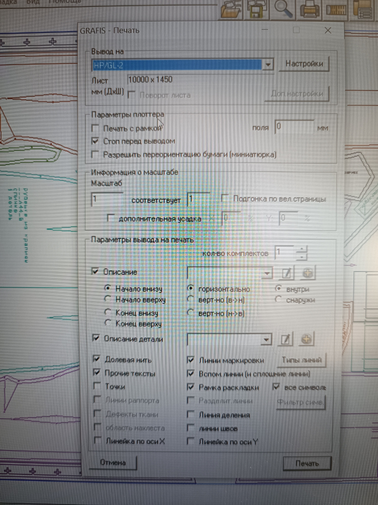Uncheck Вспом.линии checkbox
The height and width of the screenshot is (505, 378).
191,373
